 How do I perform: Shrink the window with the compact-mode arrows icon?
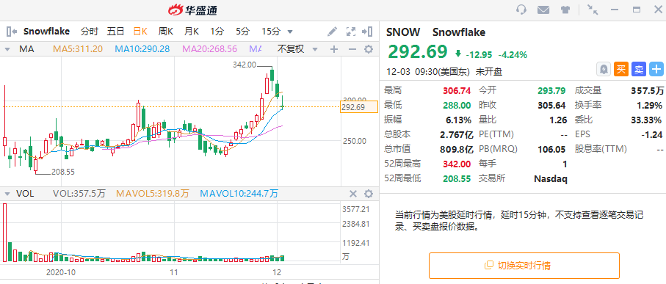coord(593,10)
